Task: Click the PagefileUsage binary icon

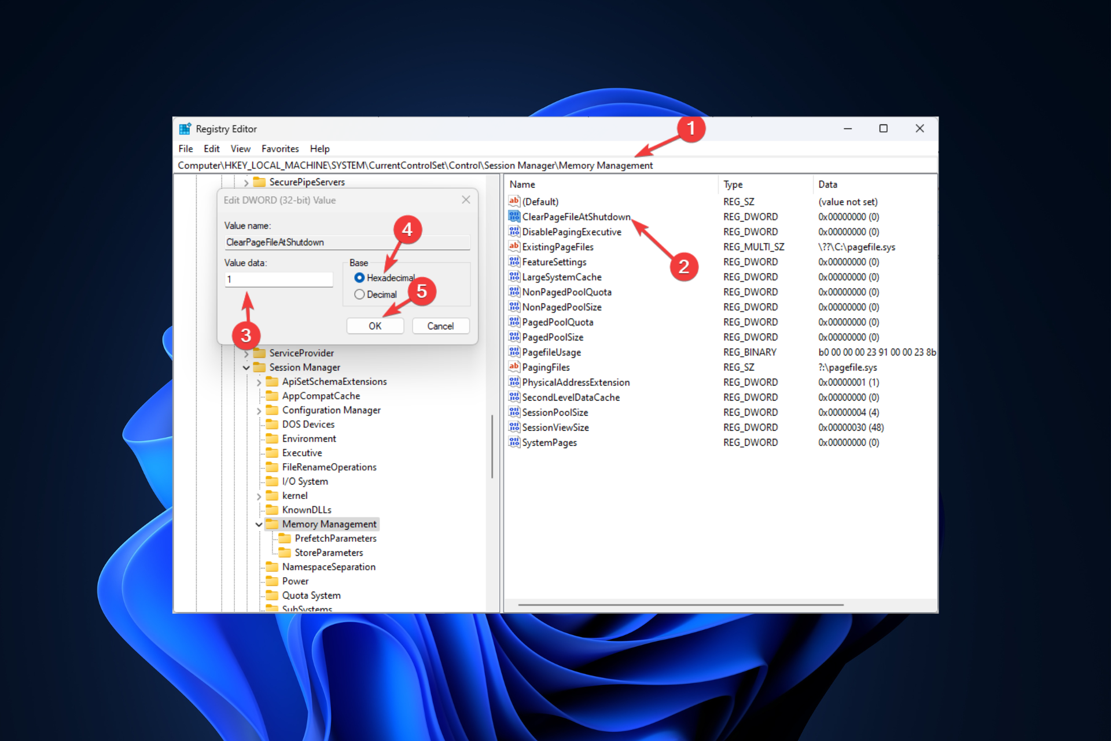Action: tap(514, 351)
